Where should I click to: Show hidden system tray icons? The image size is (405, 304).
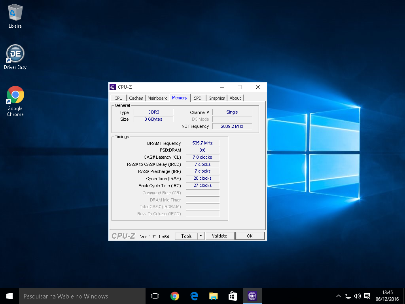click(339, 296)
